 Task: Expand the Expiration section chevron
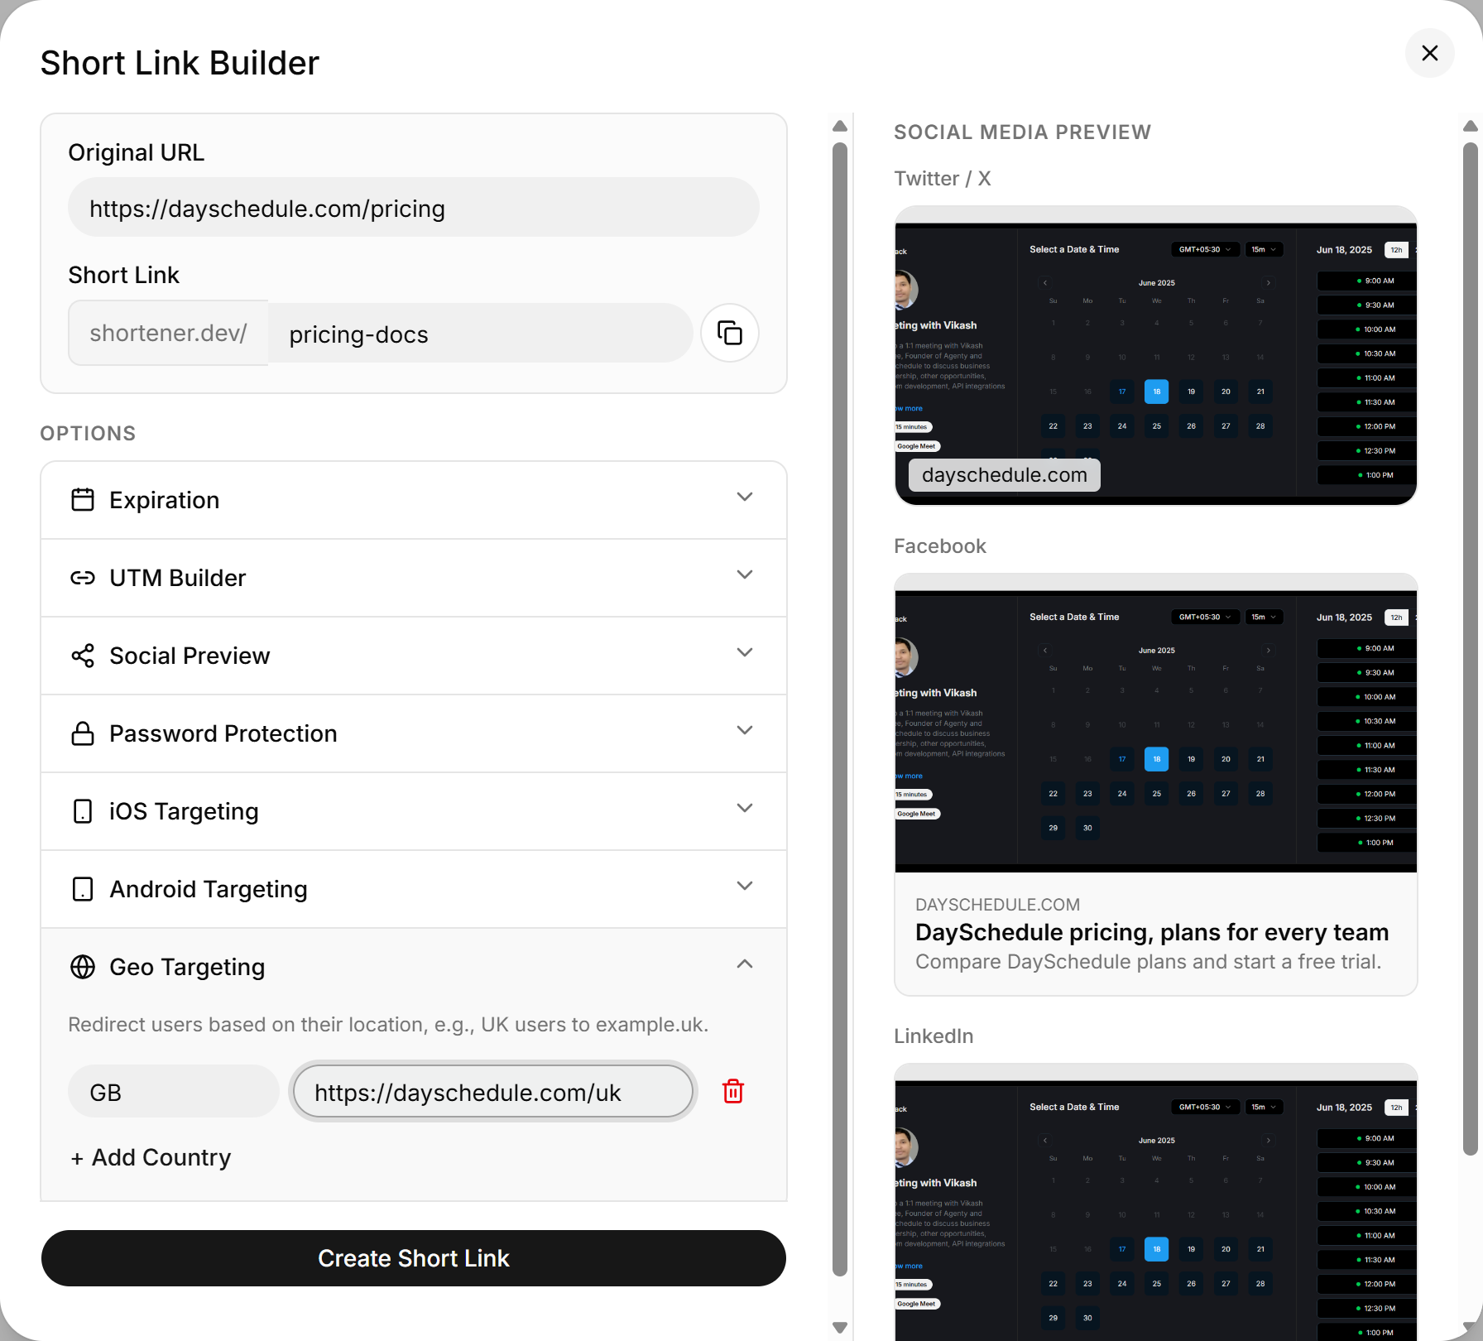pyautogui.click(x=745, y=497)
